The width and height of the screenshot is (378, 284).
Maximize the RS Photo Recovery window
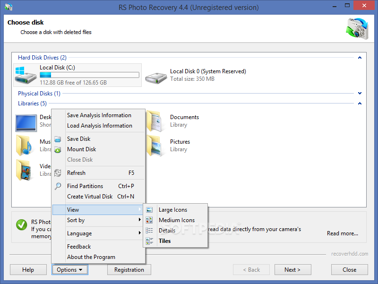[347, 6]
